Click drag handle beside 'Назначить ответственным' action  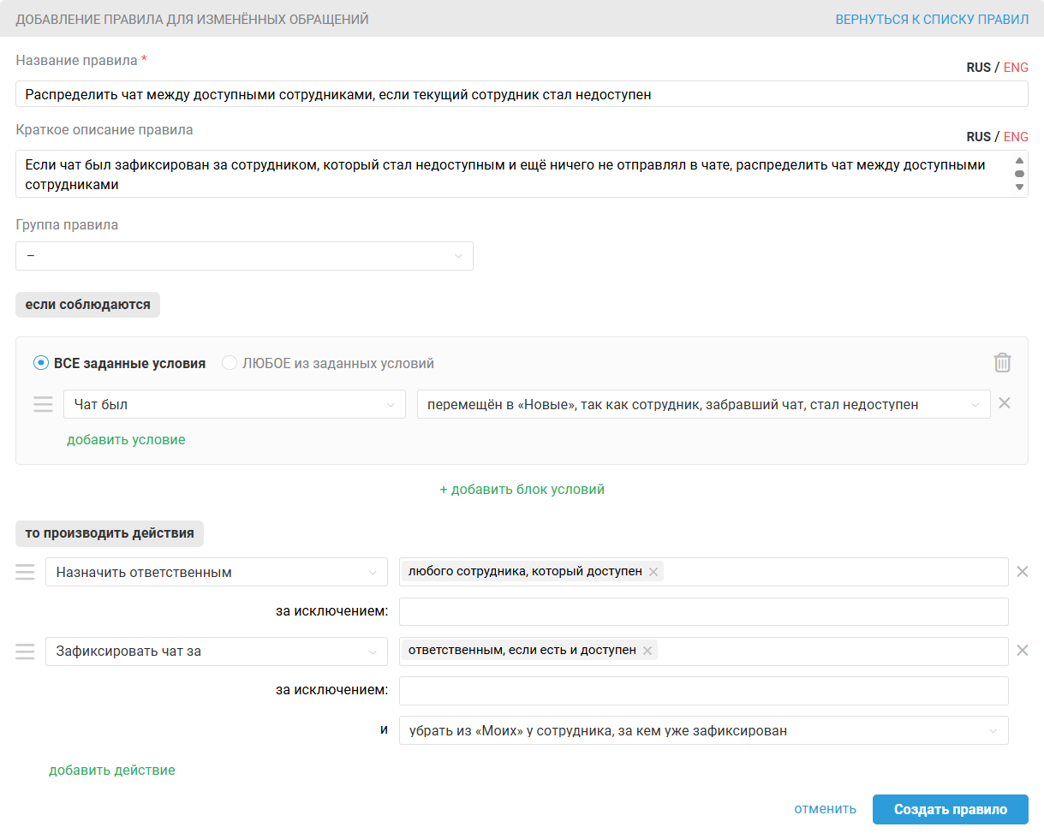(x=25, y=572)
